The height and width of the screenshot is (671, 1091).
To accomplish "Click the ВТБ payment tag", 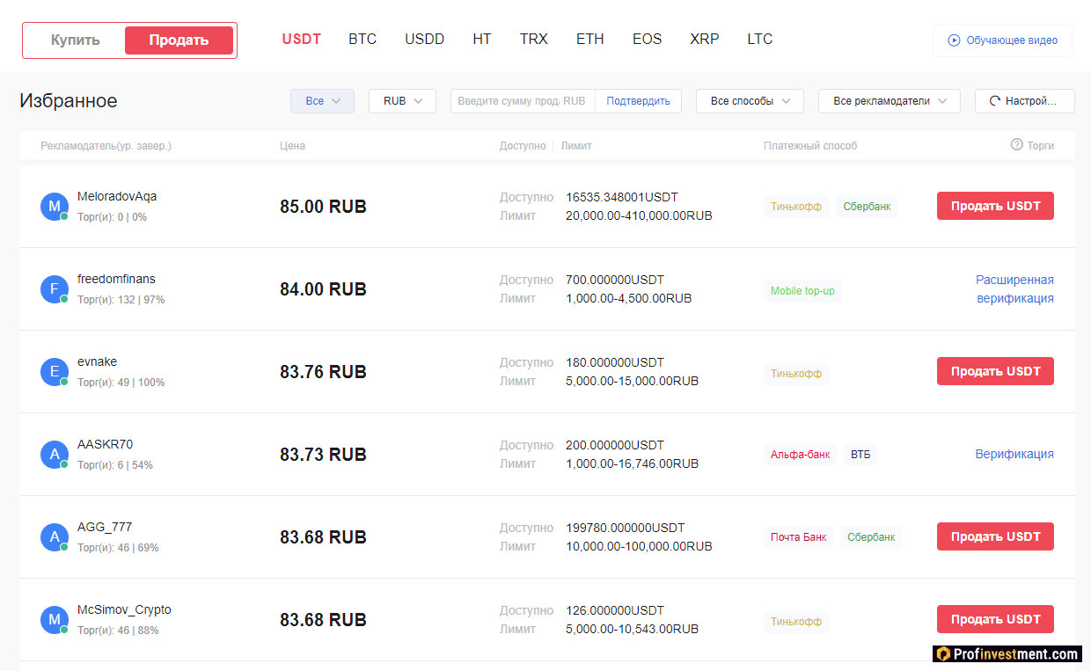I will click(x=860, y=455).
